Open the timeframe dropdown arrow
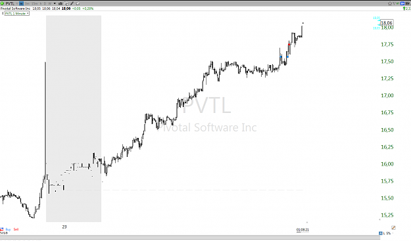Image resolution: width=411 pixels, height=241 pixels. tap(55, 4)
